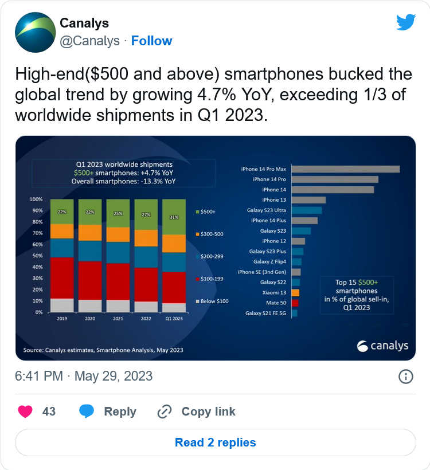The width and height of the screenshot is (430, 470).
Task: Click the green $500+ legend swatch
Action: pyautogui.click(x=198, y=212)
